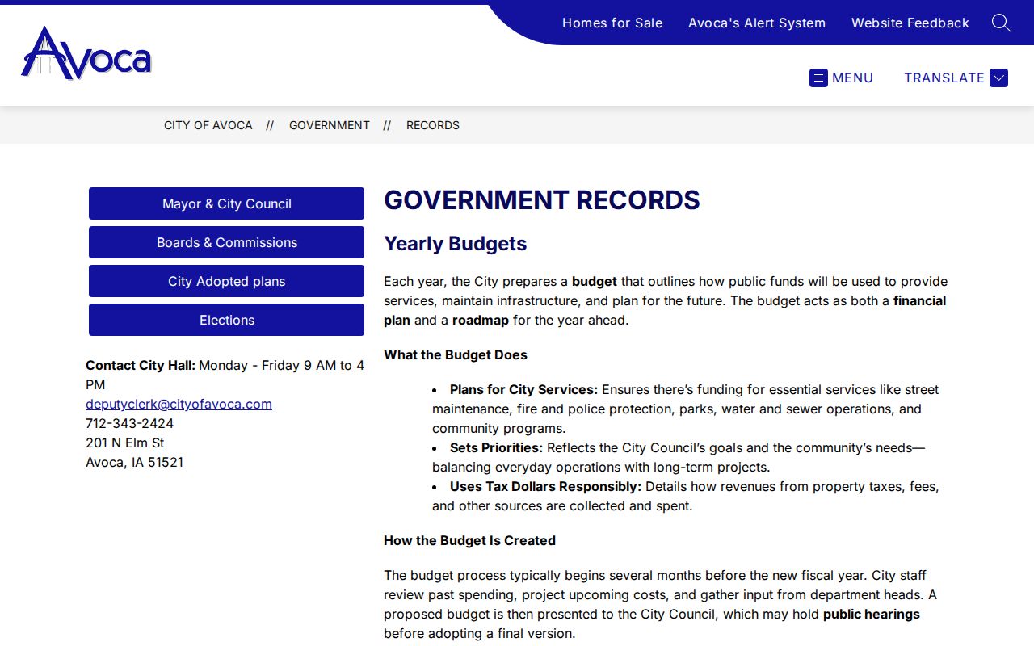Click 'Plans for City Services:' bullet text
1034x646 pixels.
[523, 389]
